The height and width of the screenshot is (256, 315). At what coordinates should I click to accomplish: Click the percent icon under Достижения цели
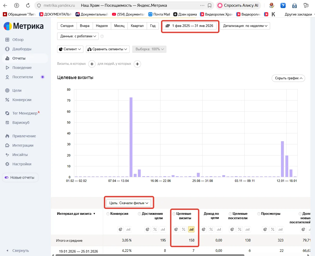pos(155,229)
